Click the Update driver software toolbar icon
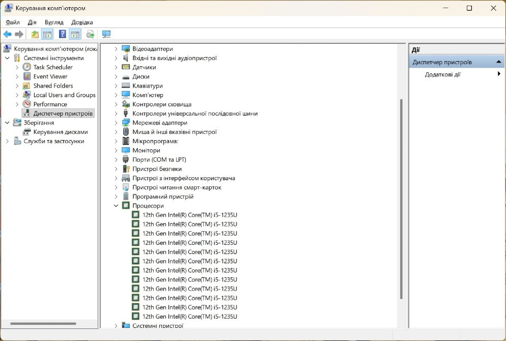The width and height of the screenshot is (506, 341). pyautogui.click(x=91, y=34)
